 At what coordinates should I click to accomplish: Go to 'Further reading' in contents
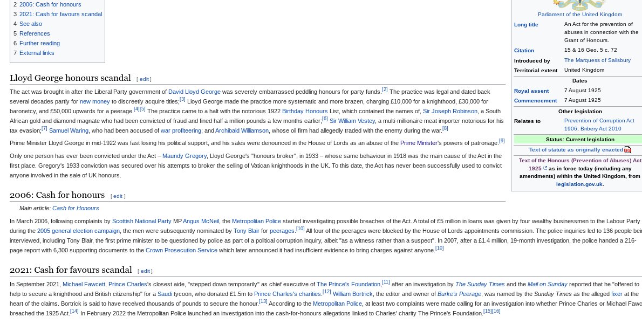39,43
